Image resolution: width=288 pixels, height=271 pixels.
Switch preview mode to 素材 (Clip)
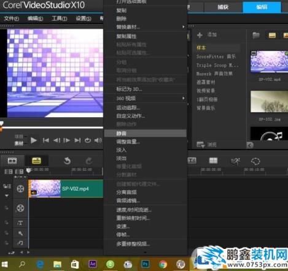19,143
